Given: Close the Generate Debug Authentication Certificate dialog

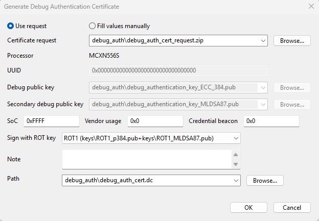Looking at the screenshot, I should tap(311, 6).
